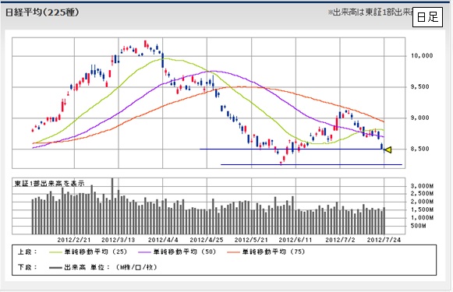
Task: Click the ※出来高は東証1部 note text
Action: [x=370, y=12]
